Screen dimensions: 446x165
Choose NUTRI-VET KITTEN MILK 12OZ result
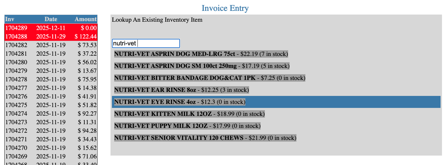click(189, 114)
